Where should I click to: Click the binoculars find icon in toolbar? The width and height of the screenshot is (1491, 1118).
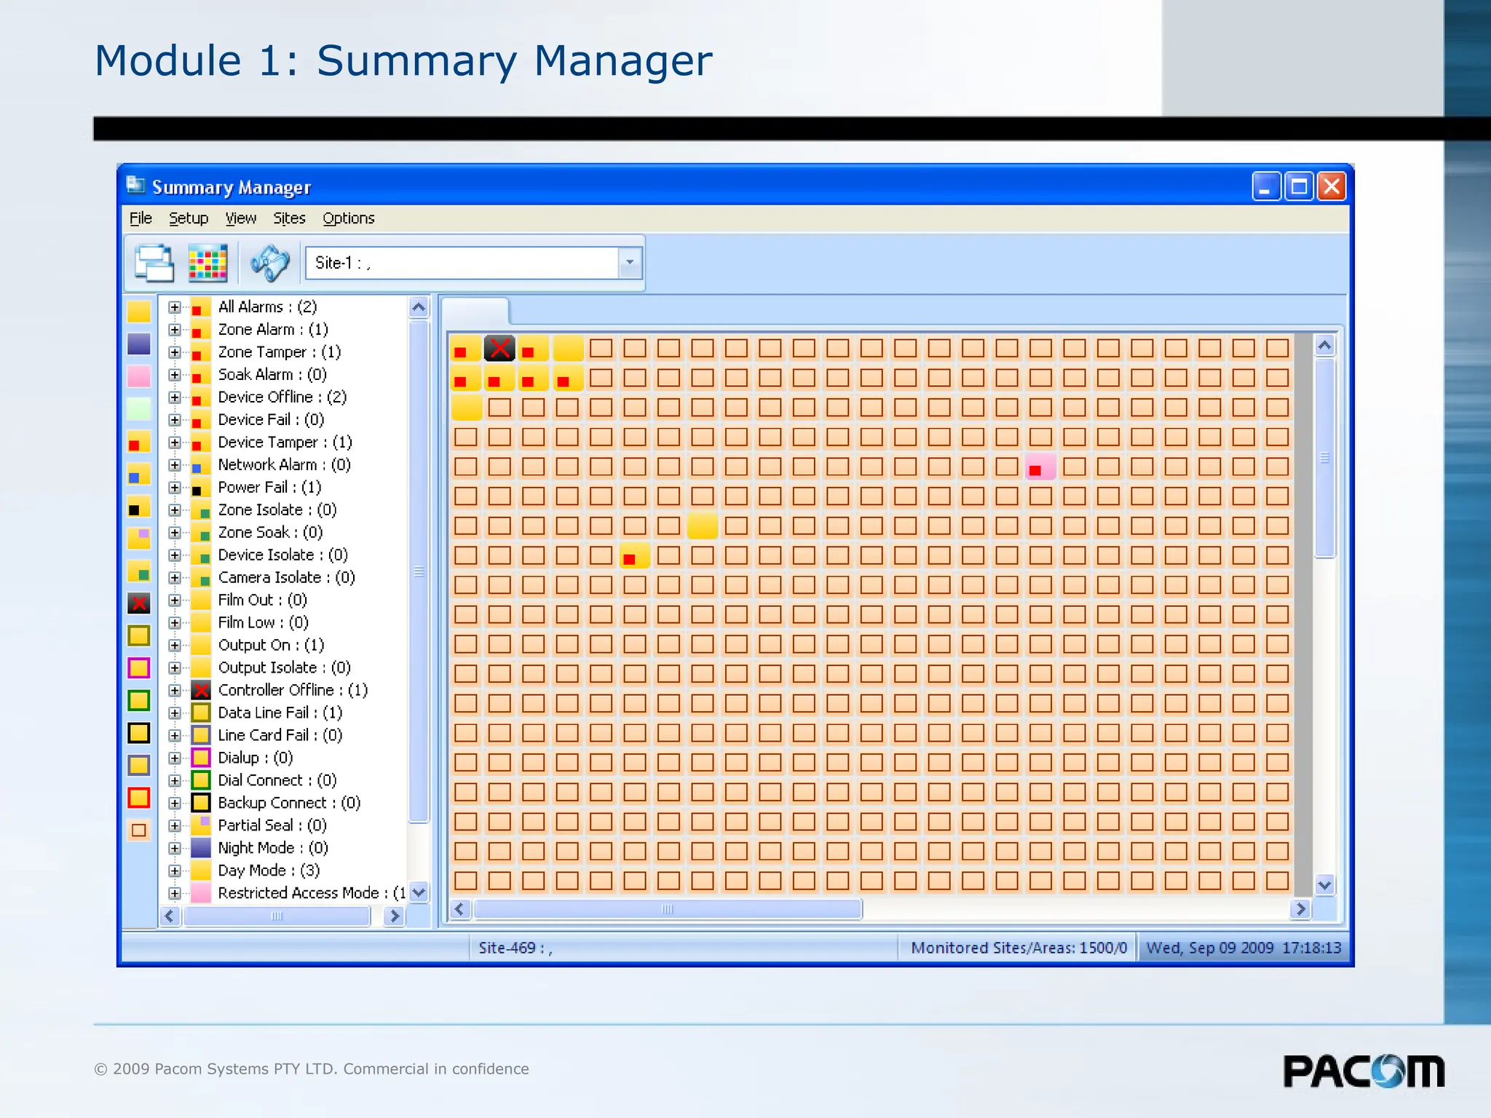point(269,263)
